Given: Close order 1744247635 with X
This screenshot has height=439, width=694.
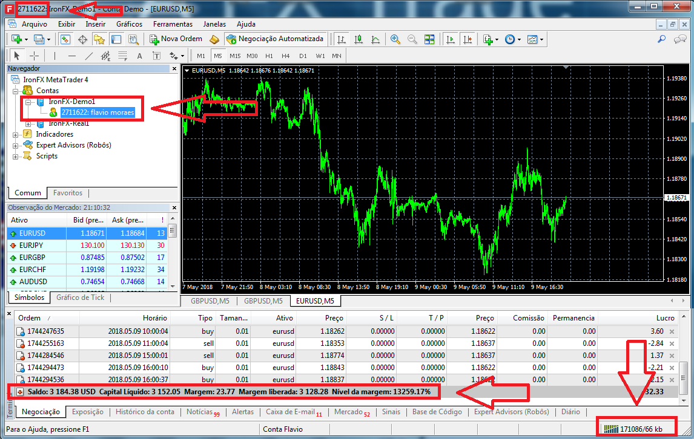Looking at the screenshot, I should [671, 331].
